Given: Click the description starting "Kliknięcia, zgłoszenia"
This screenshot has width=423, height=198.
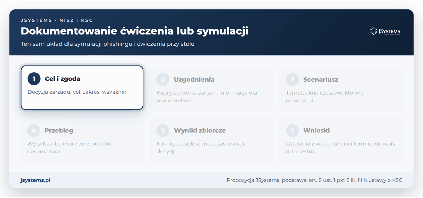Looking at the screenshot, I should pyautogui.click(x=201, y=147).
